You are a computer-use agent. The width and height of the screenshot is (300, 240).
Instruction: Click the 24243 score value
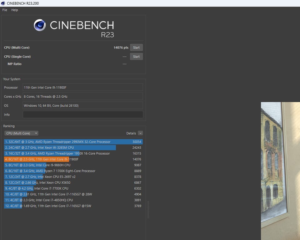pyautogui.click(x=137, y=147)
